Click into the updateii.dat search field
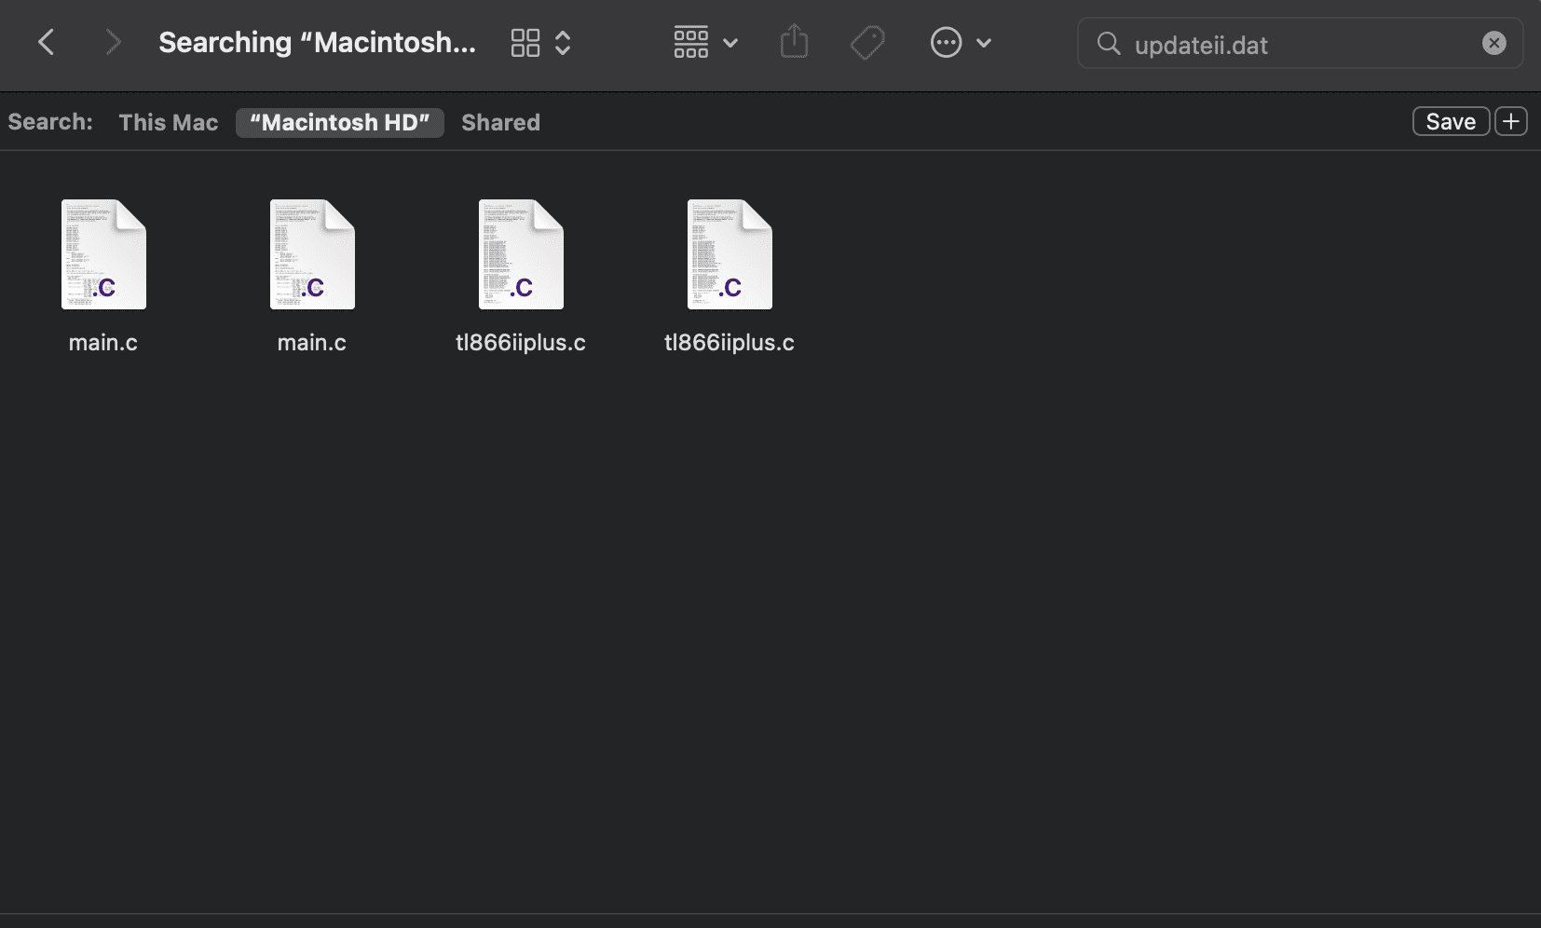This screenshot has width=1541, height=928. (x=1300, y=44)
